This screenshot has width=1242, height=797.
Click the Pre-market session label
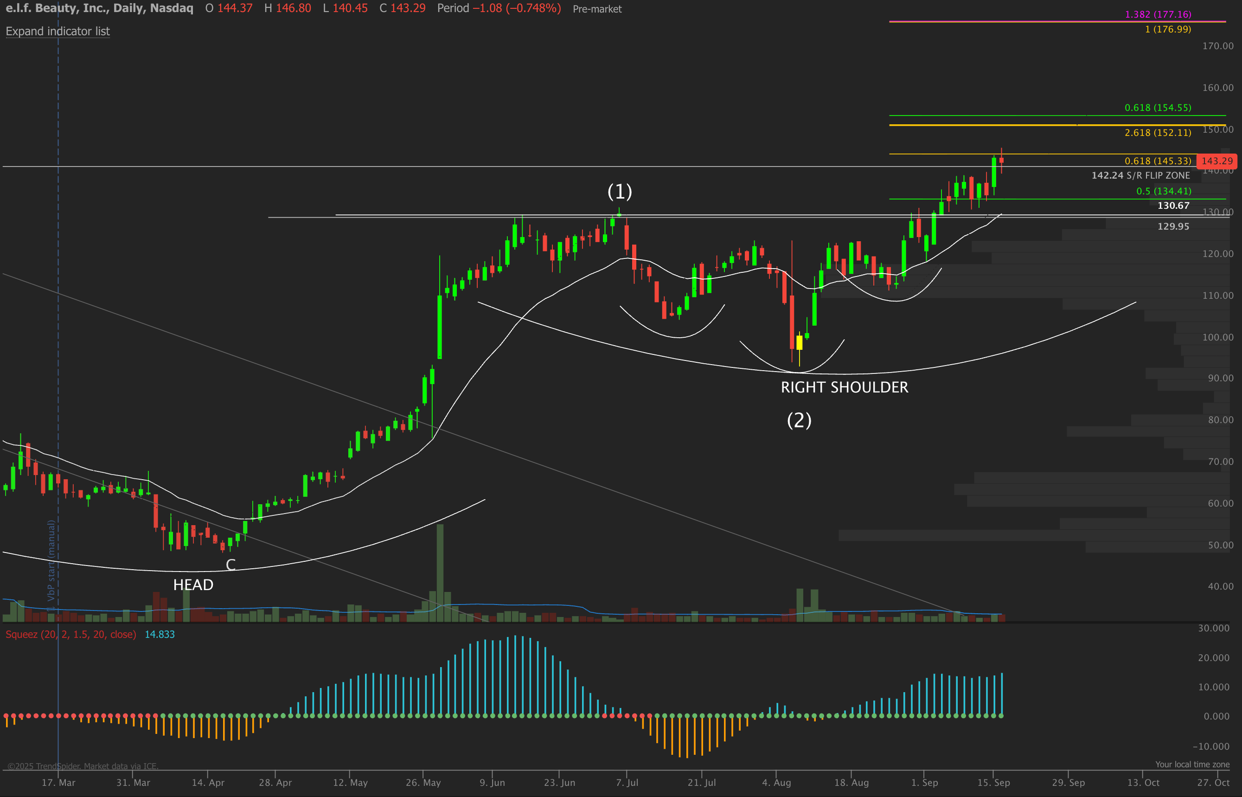tap(597, 9)
